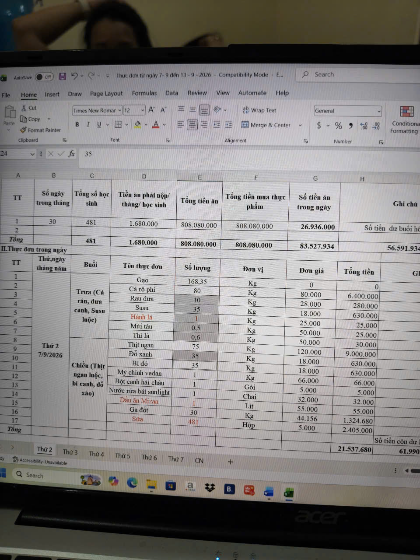
Task: Click Increase Indent icon
Action: click(x=228, y=125)
